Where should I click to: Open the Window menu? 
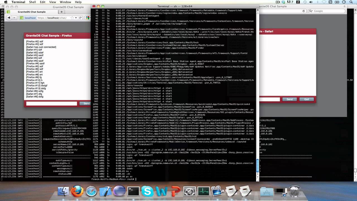point(65,2)
